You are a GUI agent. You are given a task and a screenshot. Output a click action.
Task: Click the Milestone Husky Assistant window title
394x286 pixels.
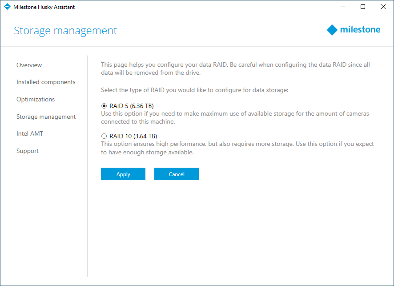[44, 7]
